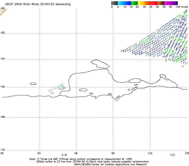
Task: Click the note text 'Times are GMT'
Action: point(49,159)
